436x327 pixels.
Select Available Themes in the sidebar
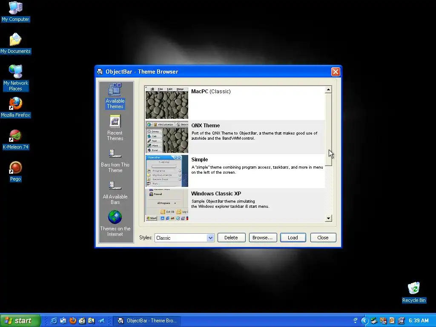pos(115,96)
